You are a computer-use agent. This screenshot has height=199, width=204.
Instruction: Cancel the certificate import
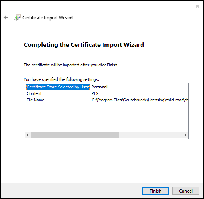point(185,191)
